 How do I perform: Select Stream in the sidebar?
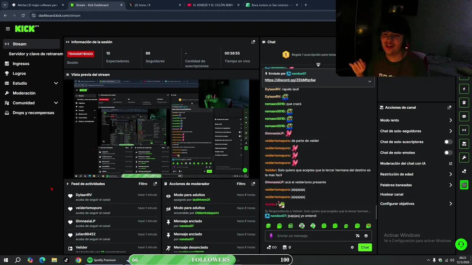pos(31,44)
